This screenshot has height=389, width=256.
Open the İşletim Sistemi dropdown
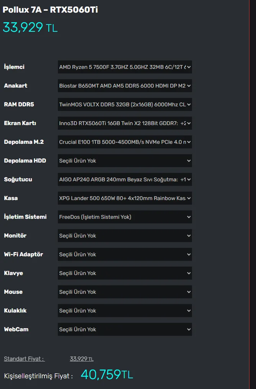point(125,217)
